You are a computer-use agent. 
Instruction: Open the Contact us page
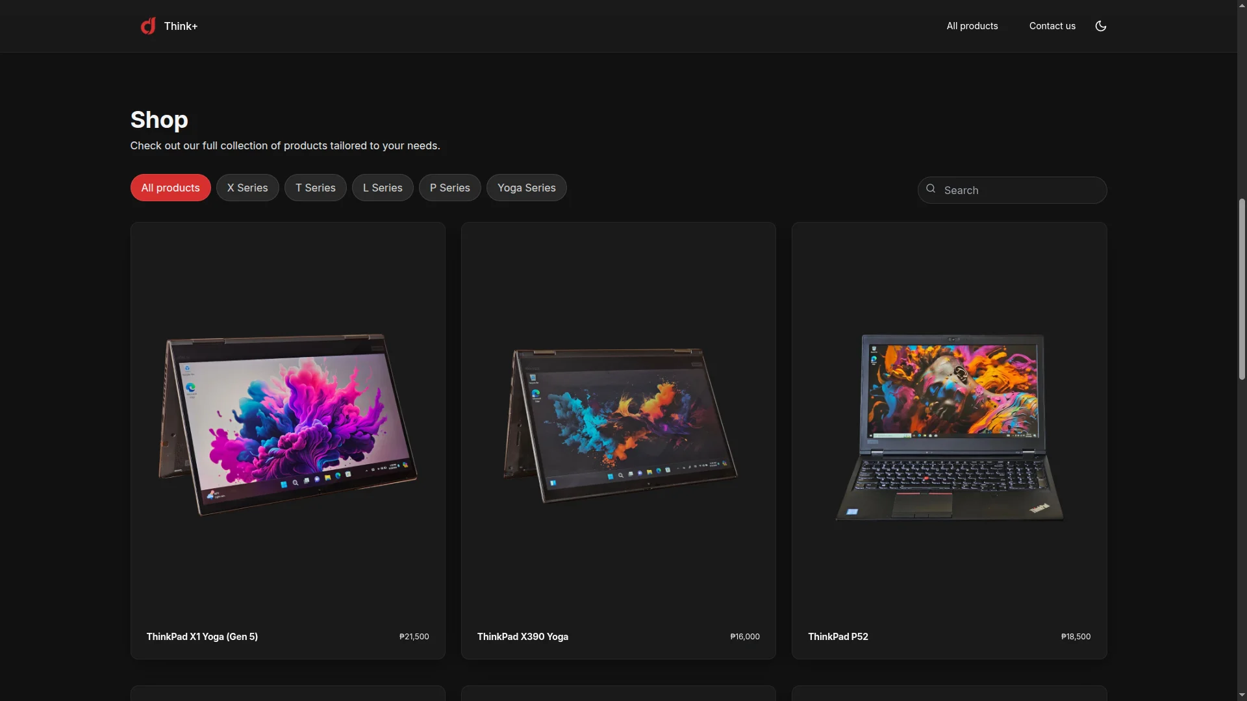(x=1052, y=26)
